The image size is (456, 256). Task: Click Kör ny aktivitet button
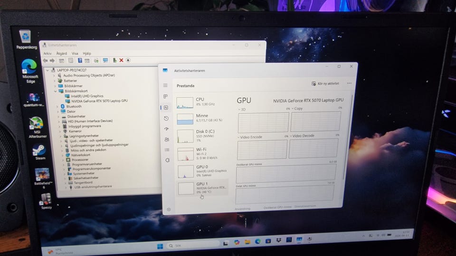point(325,83)
